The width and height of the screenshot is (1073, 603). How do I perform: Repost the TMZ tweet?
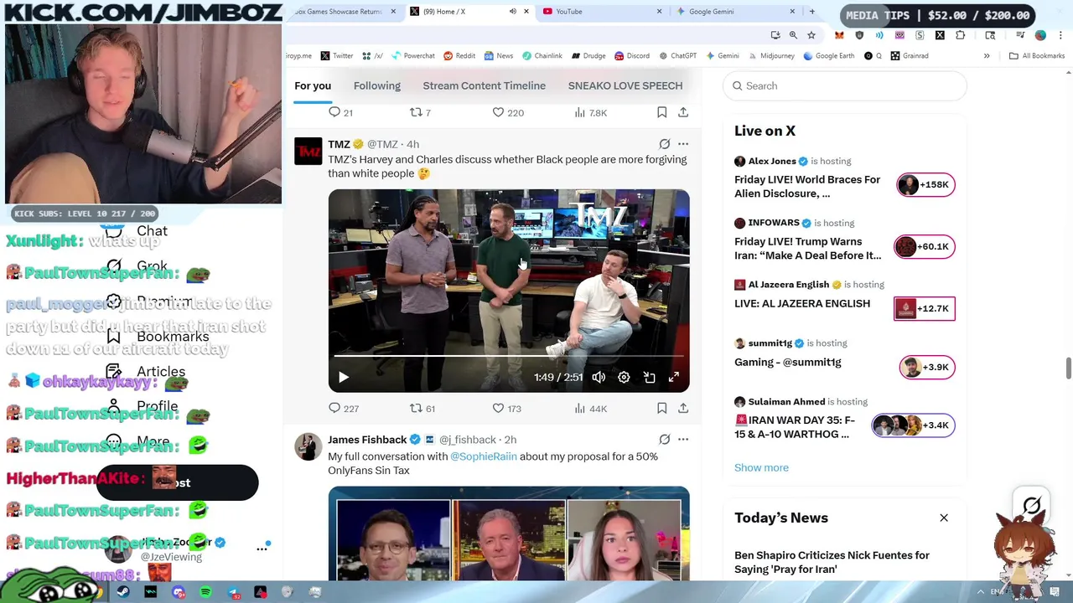click(x=422, y=408)
